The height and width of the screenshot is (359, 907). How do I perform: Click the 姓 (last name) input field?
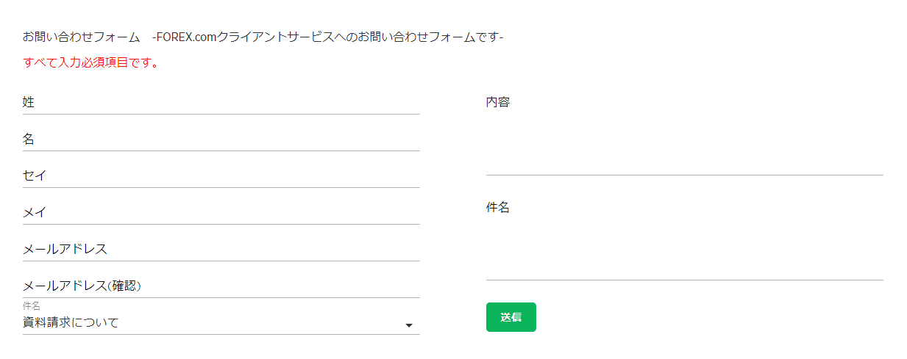click(221, 103)
